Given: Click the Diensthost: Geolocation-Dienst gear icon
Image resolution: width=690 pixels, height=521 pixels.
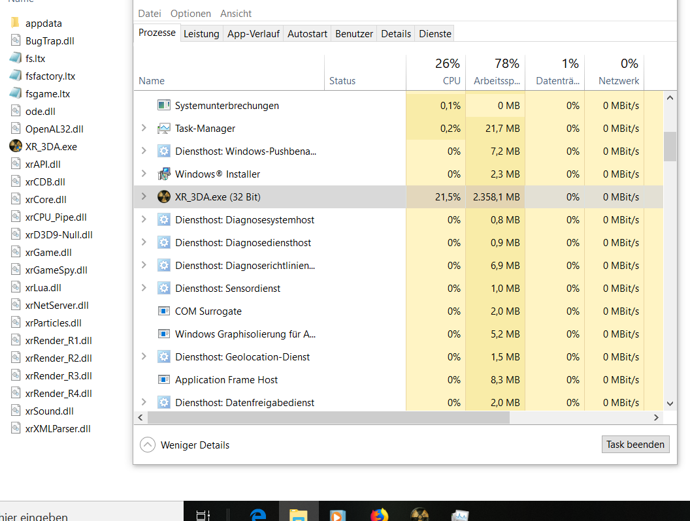Looking at the screenshot, I should click(164, 357).
